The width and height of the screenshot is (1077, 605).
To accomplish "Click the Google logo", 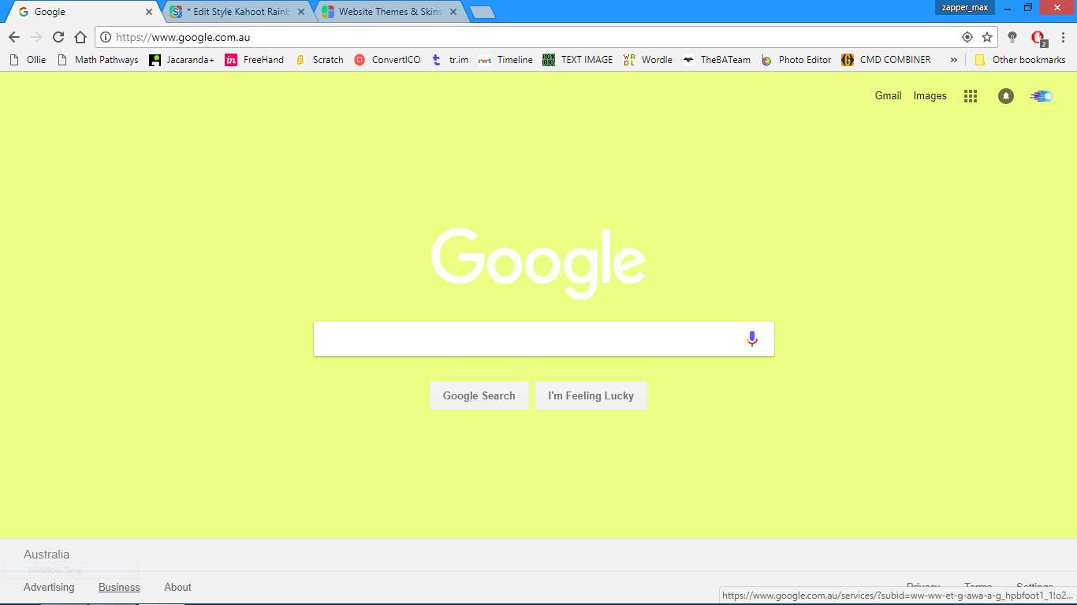I will pos(538,263).
